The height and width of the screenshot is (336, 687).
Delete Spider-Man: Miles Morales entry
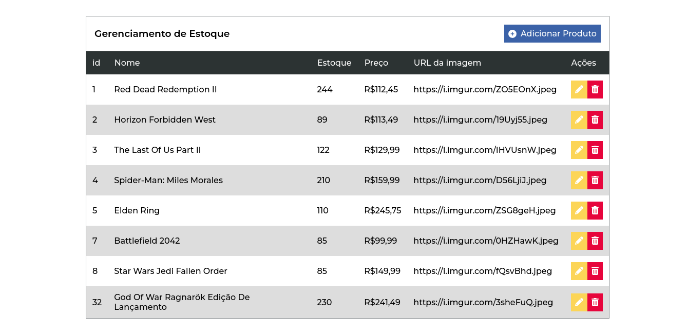(x=595, y=180)
